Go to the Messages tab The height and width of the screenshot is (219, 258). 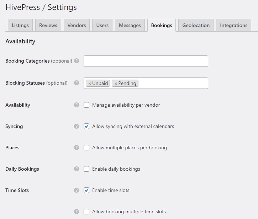tap(130, 25)
